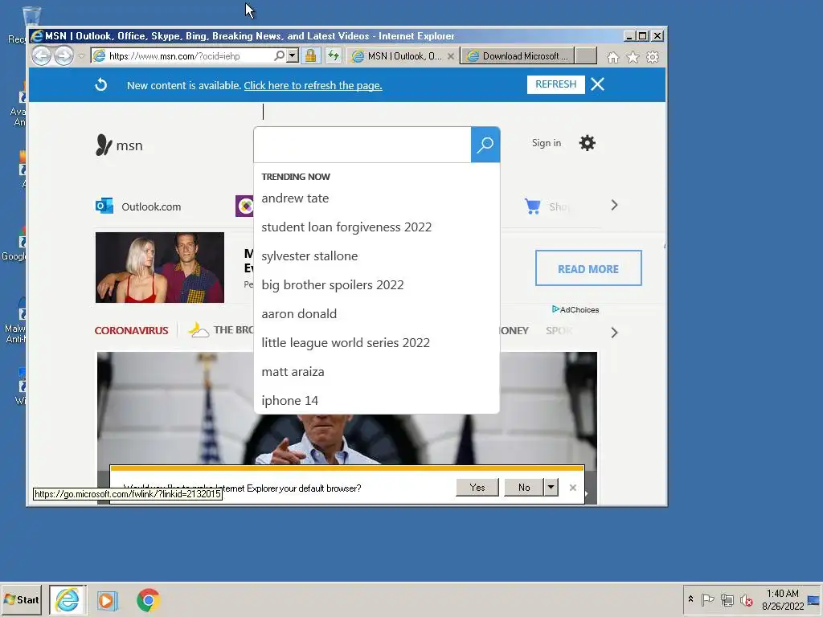Expand shortcuts row with right chevron
Screen dimensions: 823x617
(x=615, y=205)
